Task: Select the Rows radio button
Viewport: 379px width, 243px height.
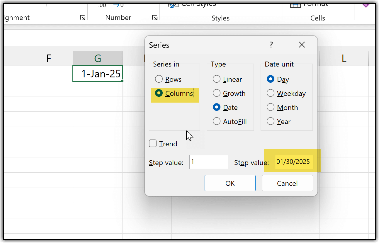Action: point(159,79)
